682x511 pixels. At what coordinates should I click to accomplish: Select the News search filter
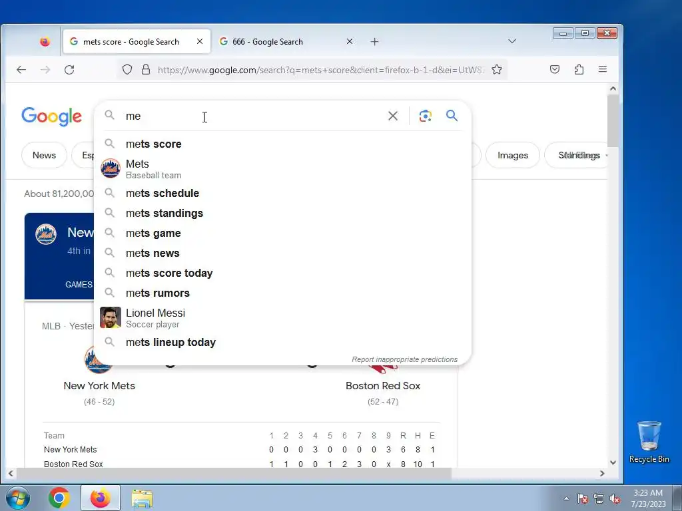[45, 155]
